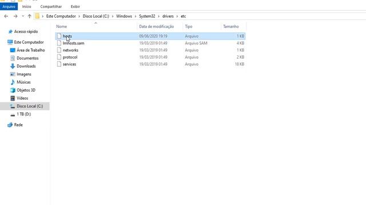Navigate to Disco Local (C:) in the breadcrumb
The image size is (366, 205).
[96, 16]
